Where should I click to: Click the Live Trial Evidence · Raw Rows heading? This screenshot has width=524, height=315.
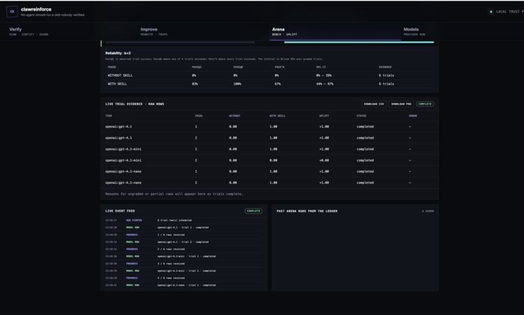tap(135, 104)
